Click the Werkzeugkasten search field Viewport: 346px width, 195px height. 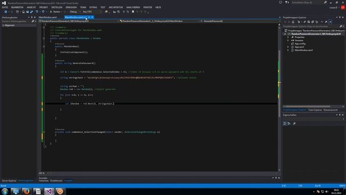[16, 21]
